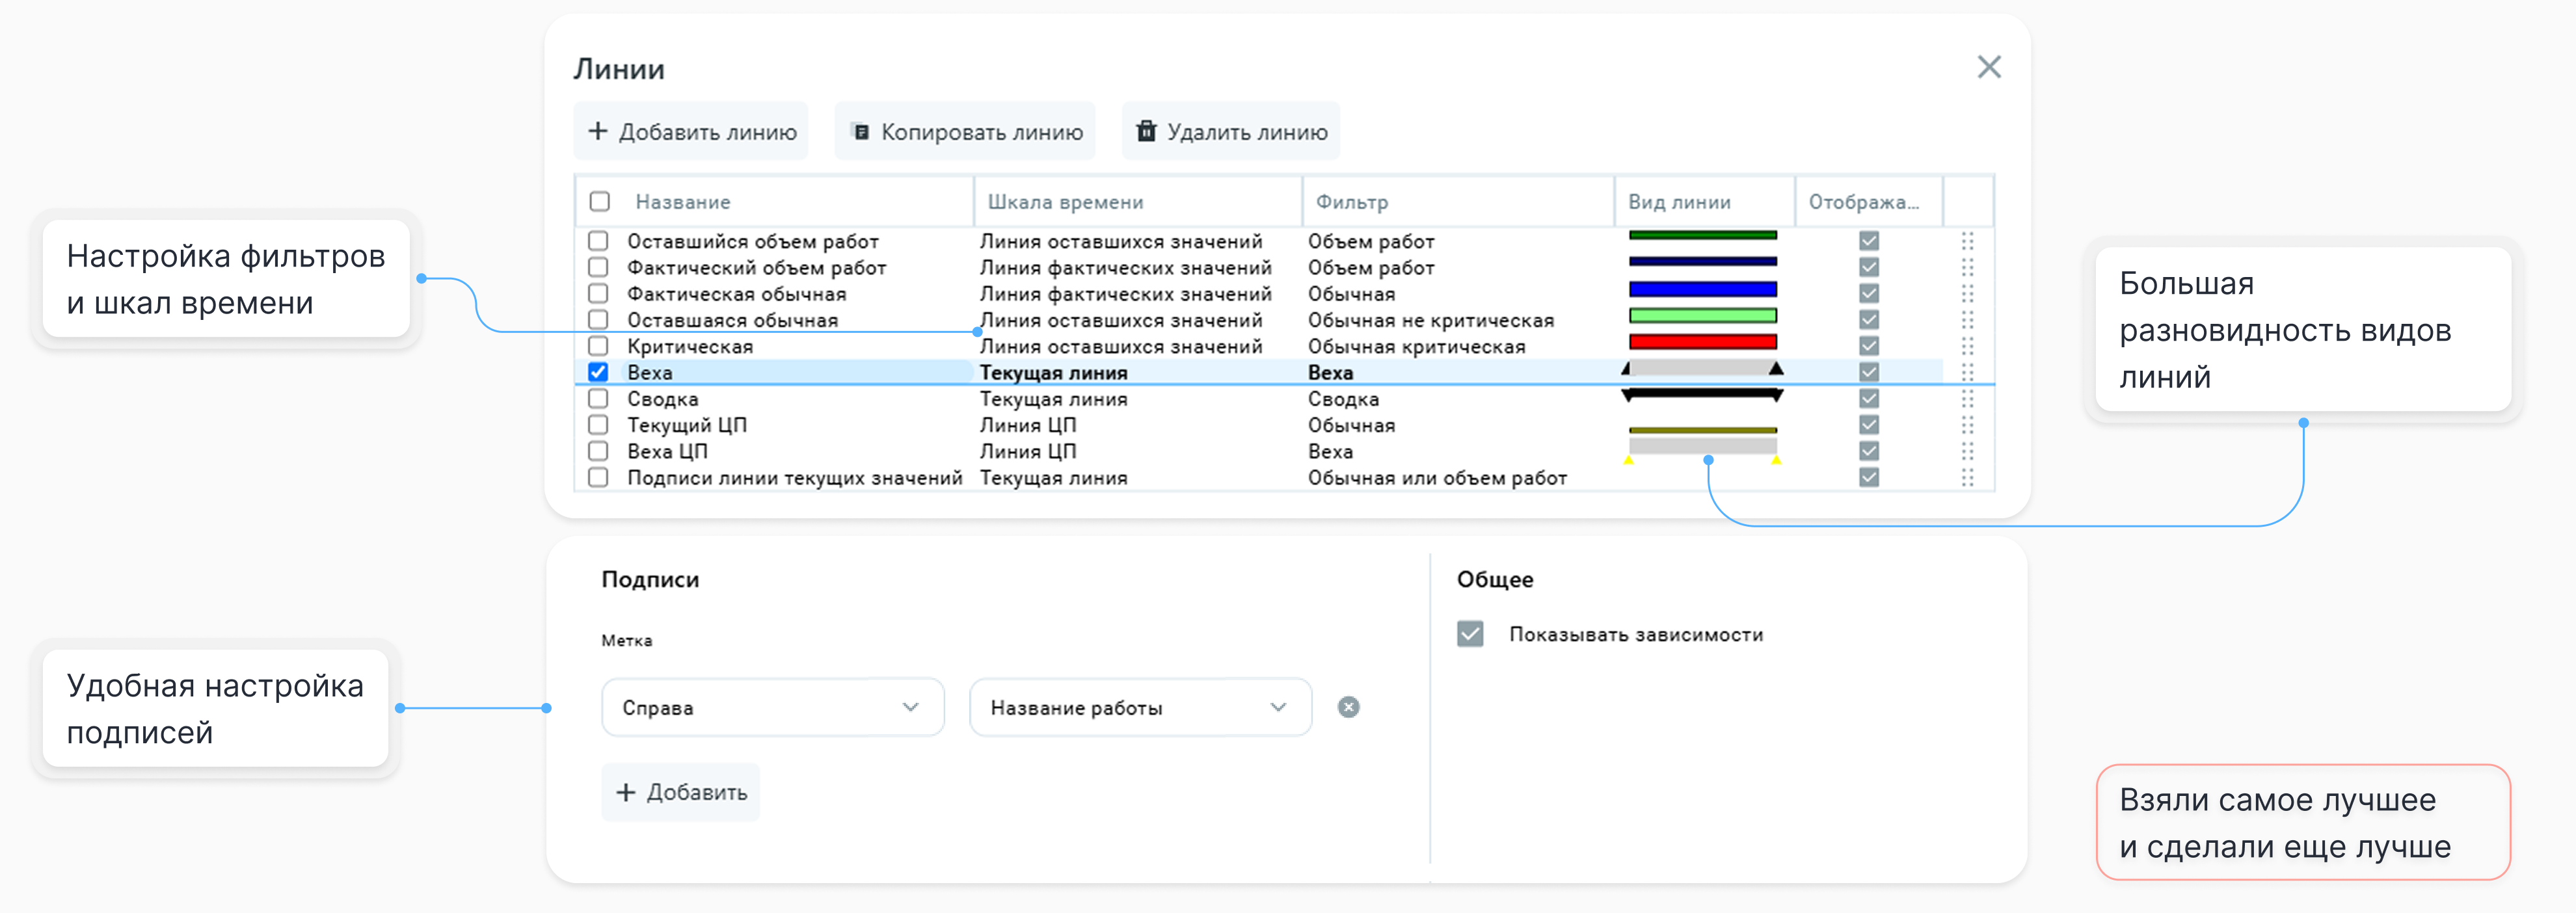Toggle display checkbox for Фактическая обычная

pyautogui.click(x=1868, y=294)
